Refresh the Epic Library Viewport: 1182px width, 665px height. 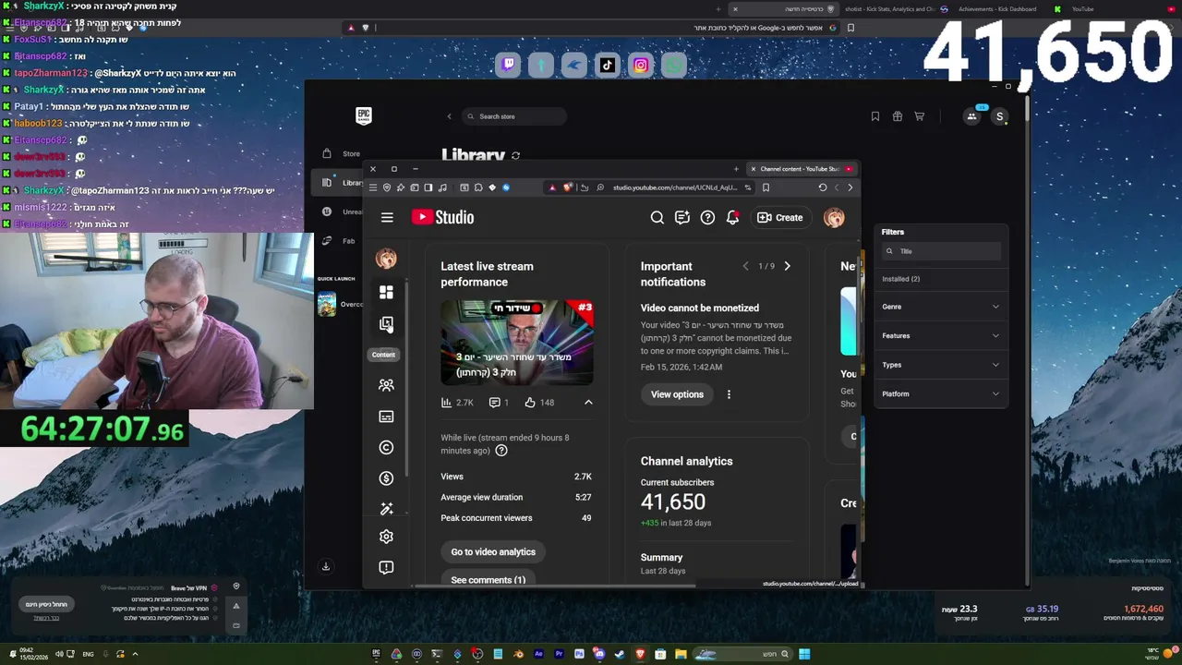coord(516,156)
